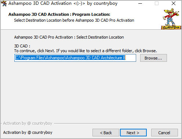Minimize the Ashampoo 3D CAD Activation window
The image size is (182, 139).
(x=140, y=3)
